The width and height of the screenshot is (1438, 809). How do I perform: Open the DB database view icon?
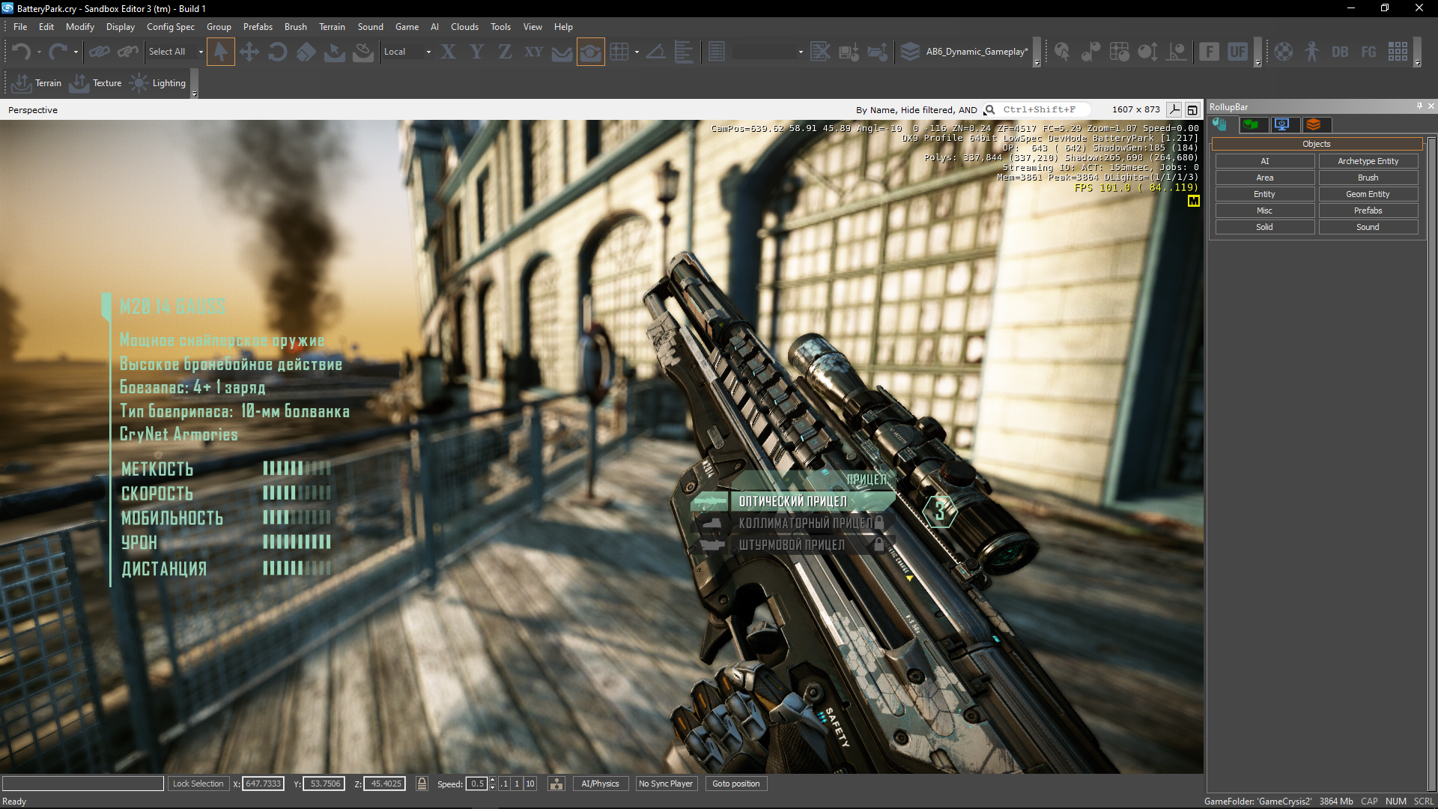pyautogui.click(x=1340, y=52)
